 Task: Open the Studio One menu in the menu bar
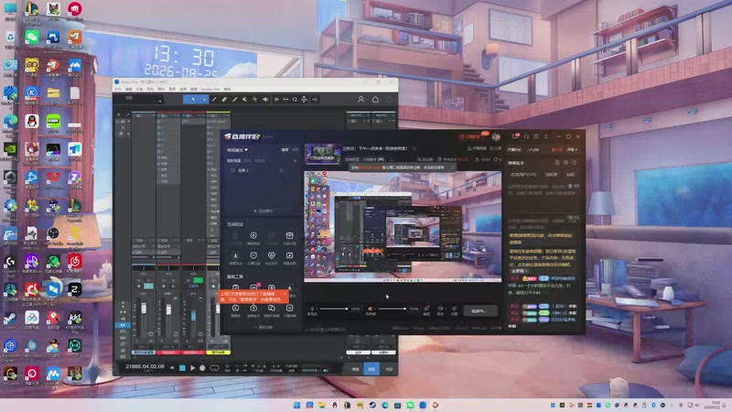[x=210, y=89]
